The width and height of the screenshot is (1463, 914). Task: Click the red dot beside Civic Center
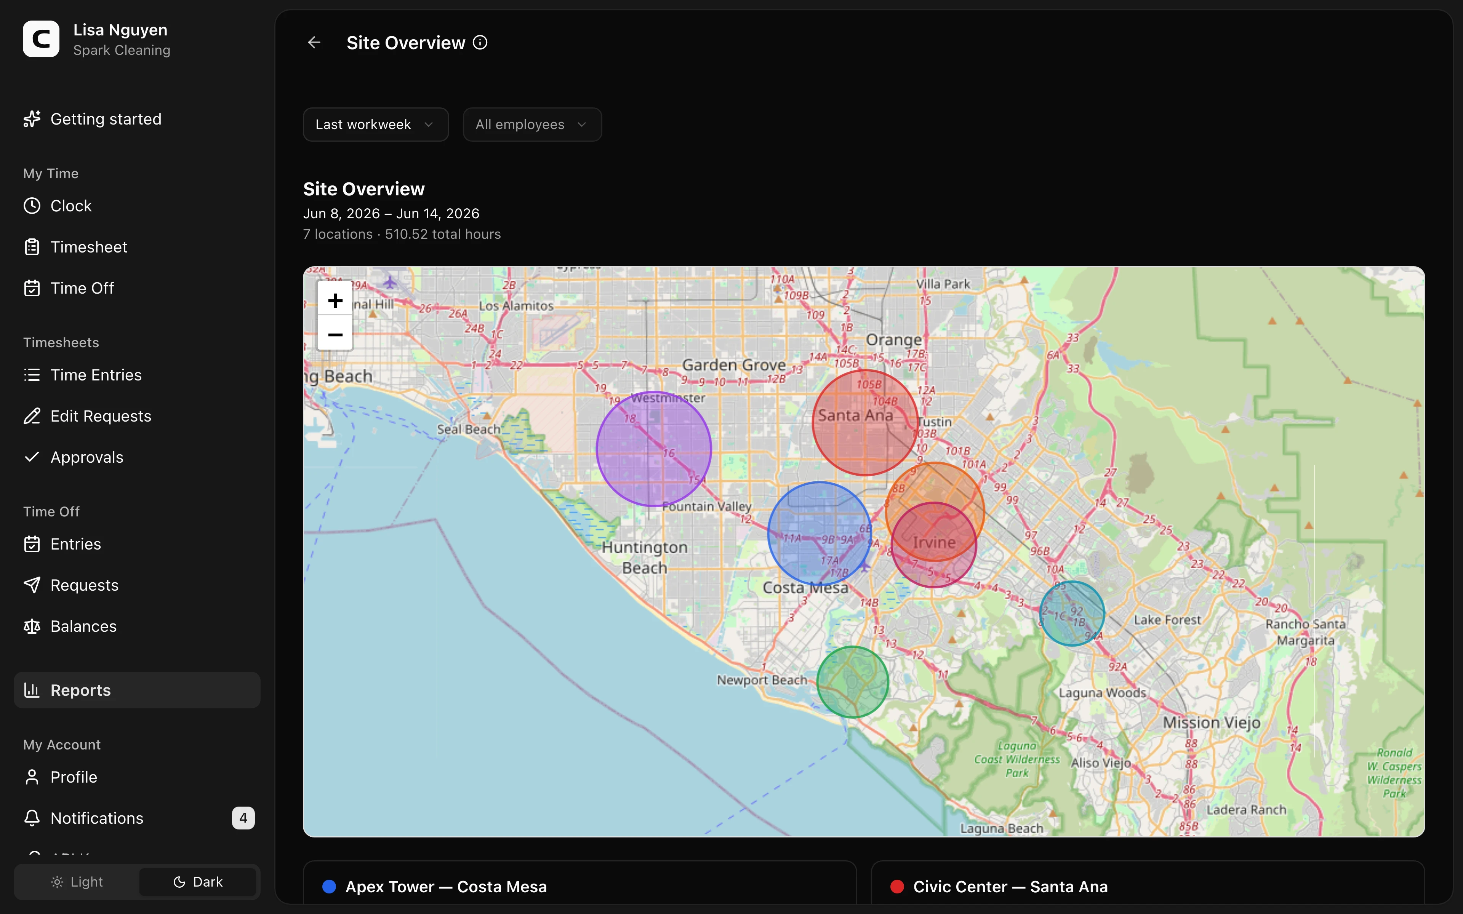pyautogui.click(x=897, y=887)
